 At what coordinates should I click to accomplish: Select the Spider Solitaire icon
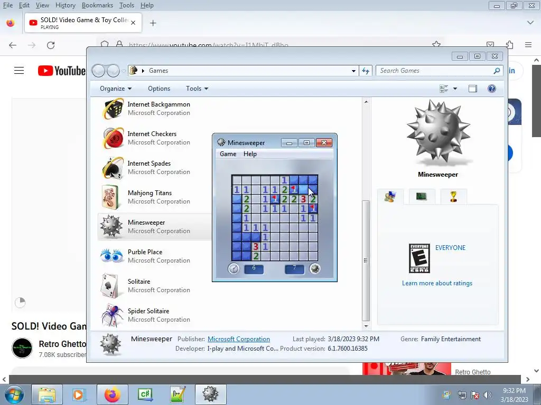(x=112, y=315)
